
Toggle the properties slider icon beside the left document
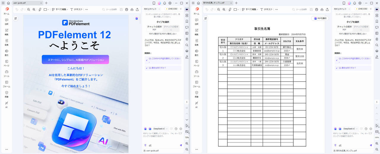[15, 18]
